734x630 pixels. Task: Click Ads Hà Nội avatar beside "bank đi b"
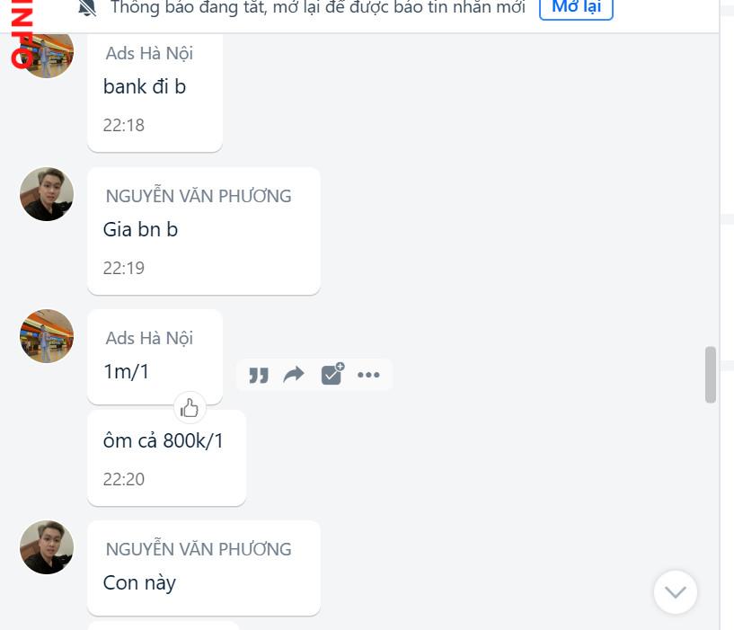[47, 55]
